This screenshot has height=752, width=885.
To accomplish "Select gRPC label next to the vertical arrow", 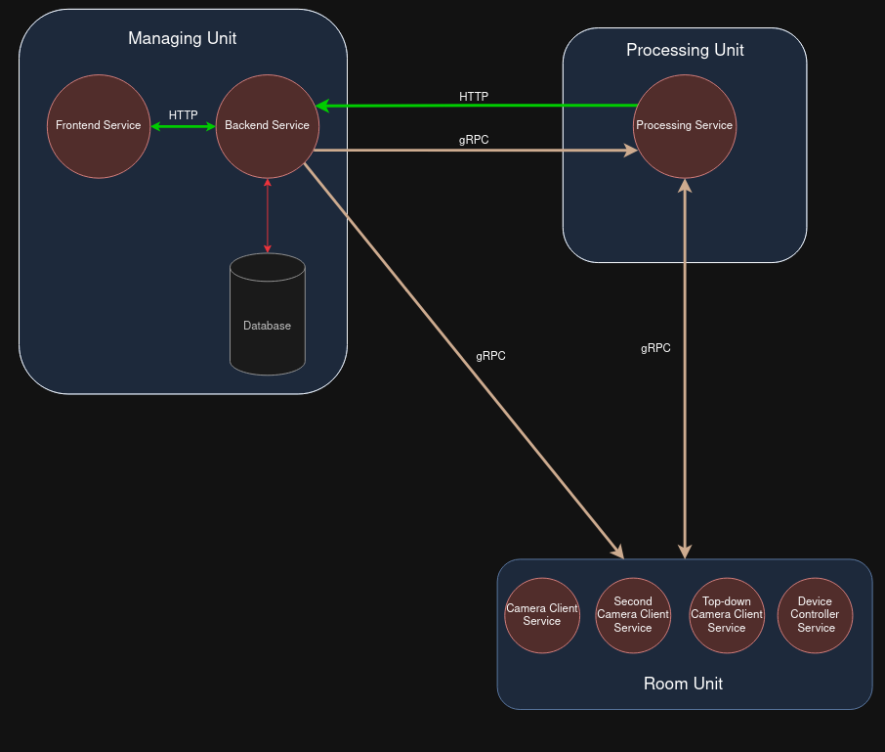I will coord(655,348).
